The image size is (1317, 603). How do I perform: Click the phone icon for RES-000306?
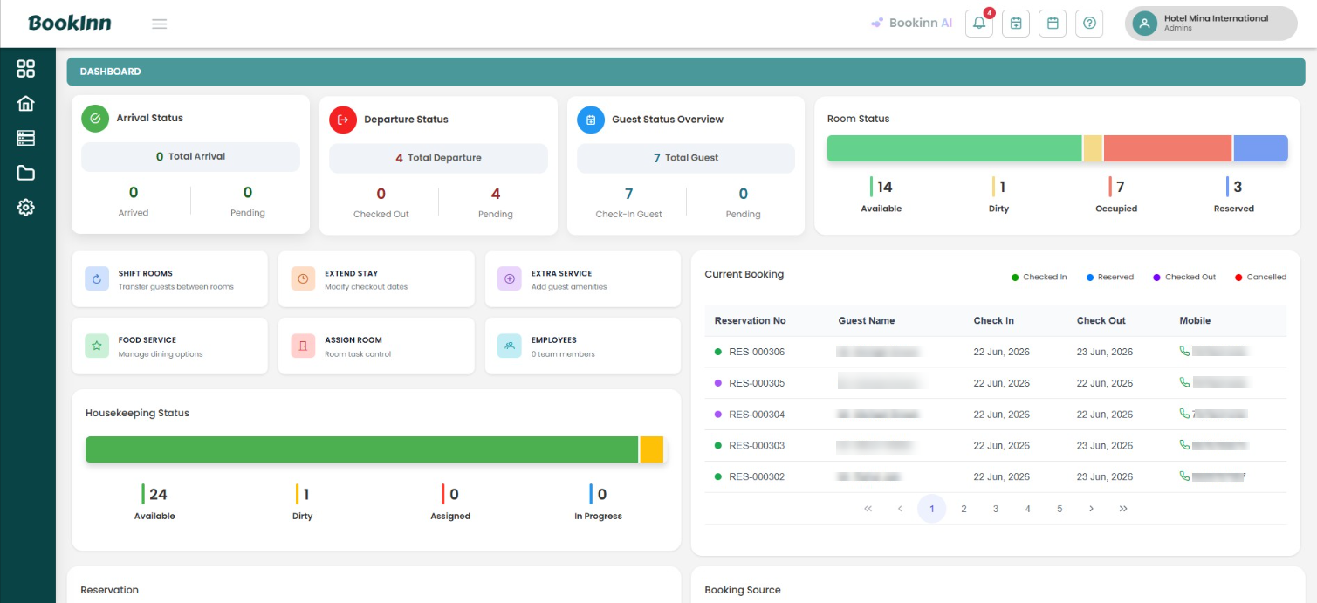coord(1184,351)
